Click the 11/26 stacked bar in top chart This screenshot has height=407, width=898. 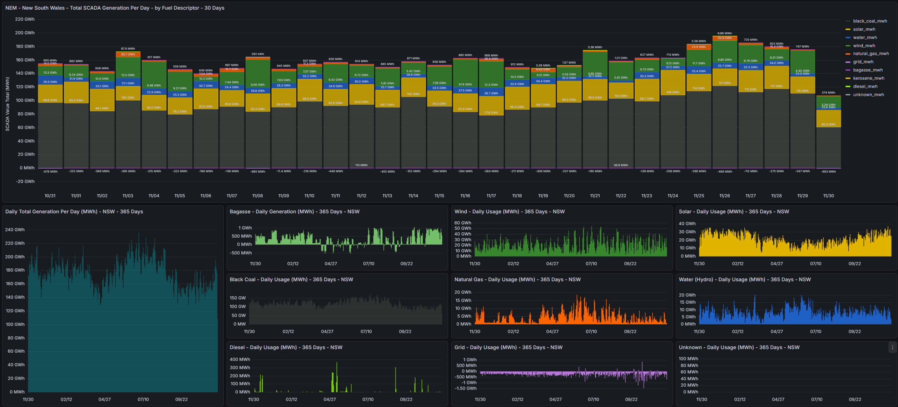(x=724, y=107)
